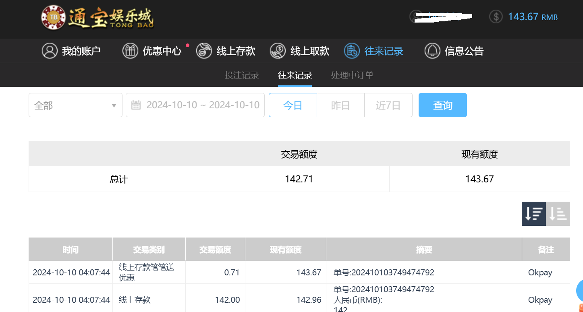Viewport: 583px width, 312px height.
Task: Select the 近7日 filter button
Action: click(388, 105)
